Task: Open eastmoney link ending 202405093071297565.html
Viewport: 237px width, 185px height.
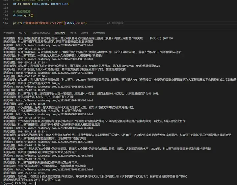Action: click(x=55, y=156)
